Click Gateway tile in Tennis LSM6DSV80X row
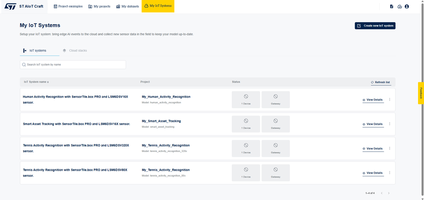 point(275,173)
